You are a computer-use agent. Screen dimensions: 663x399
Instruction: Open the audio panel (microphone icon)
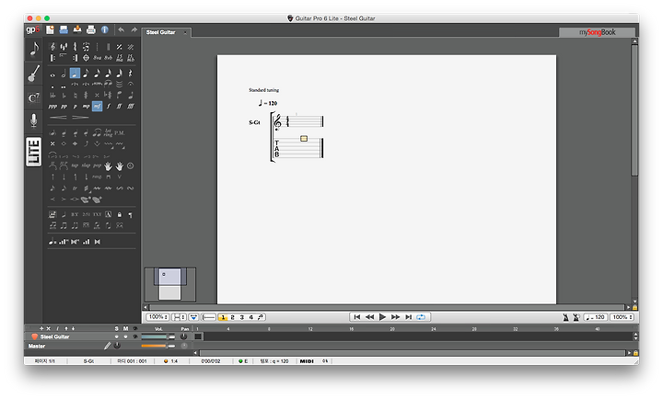pyautogui.click(x=34, y=120)
